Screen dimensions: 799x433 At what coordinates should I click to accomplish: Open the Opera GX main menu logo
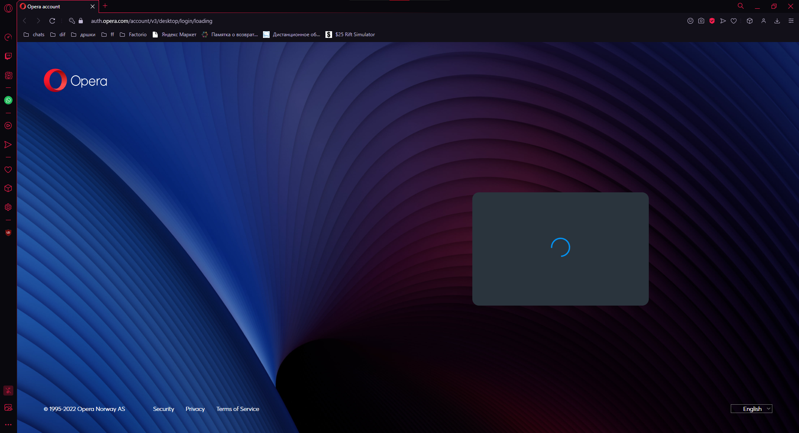(x=8, y=8)
